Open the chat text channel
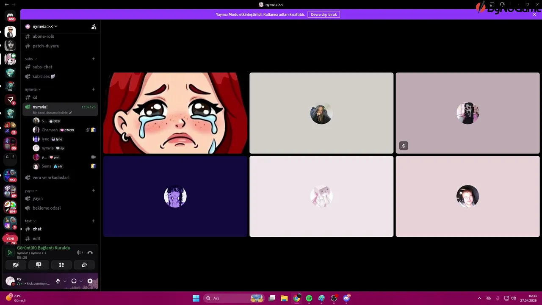This screenshot has width=542, height=305. pos(60,229)
